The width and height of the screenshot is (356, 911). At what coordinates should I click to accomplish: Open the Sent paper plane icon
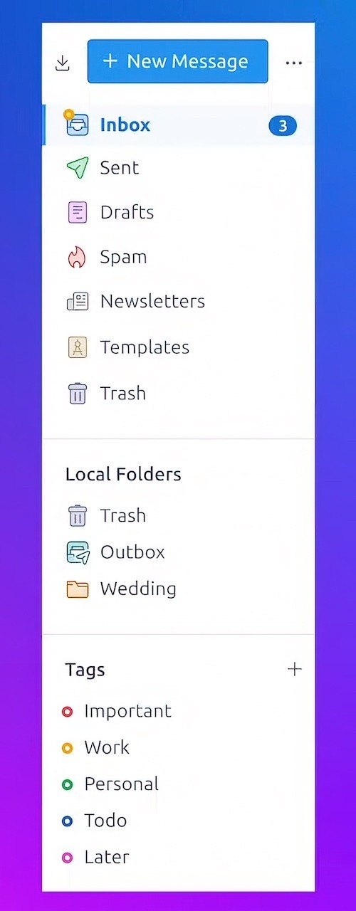(77, 168)
